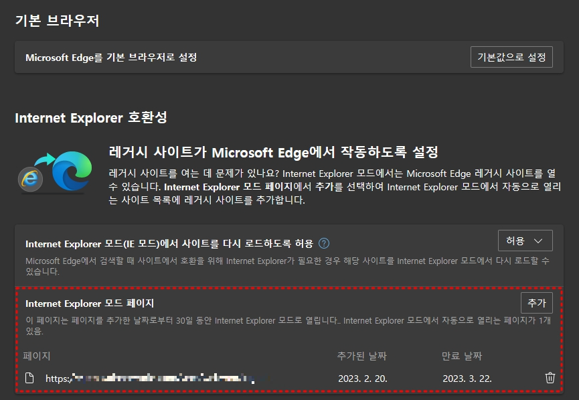Click the '추가' button for IE mode pages

tap(537, 303)
